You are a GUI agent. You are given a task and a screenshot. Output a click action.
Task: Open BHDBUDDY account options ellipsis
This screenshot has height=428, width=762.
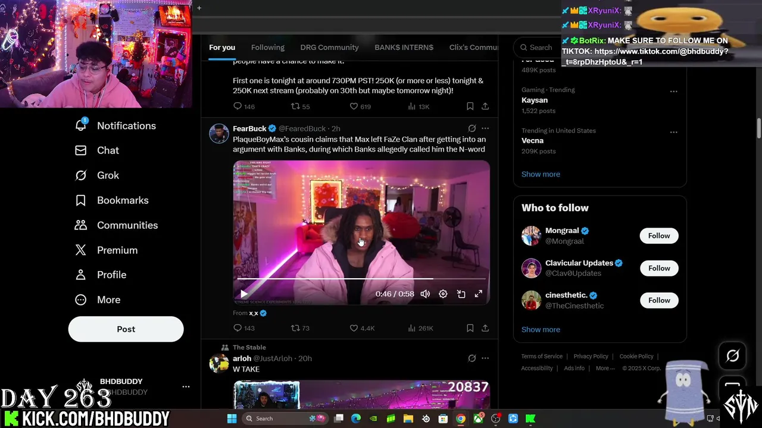[x=186, y=386]
